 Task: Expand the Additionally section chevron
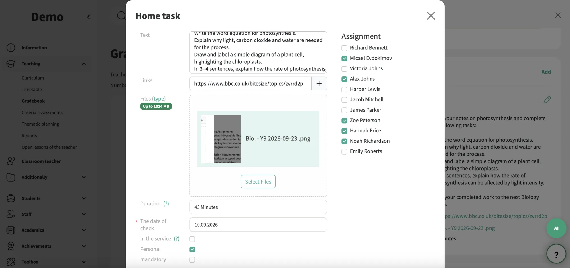[x=84, y=177]
